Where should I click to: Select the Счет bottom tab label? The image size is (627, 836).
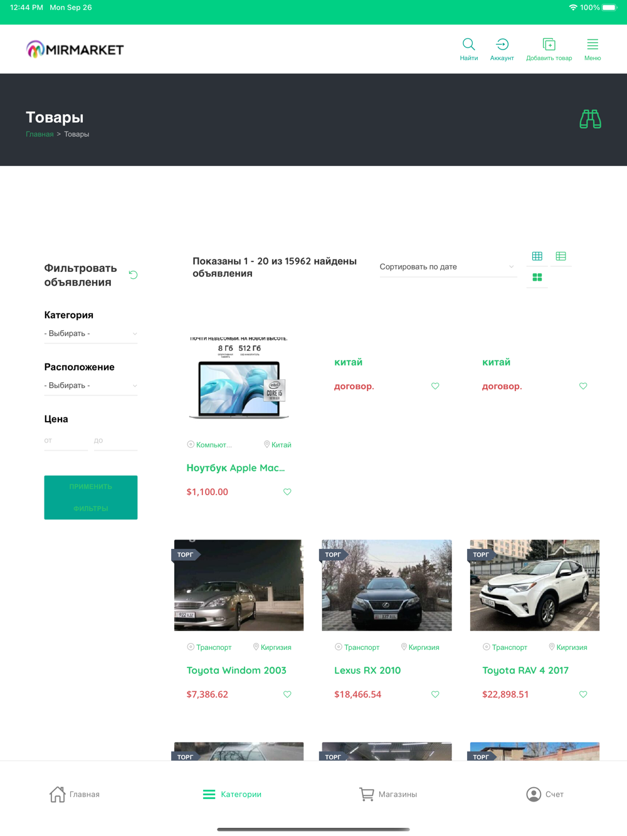pyautogui.click(x=554, y=795)
